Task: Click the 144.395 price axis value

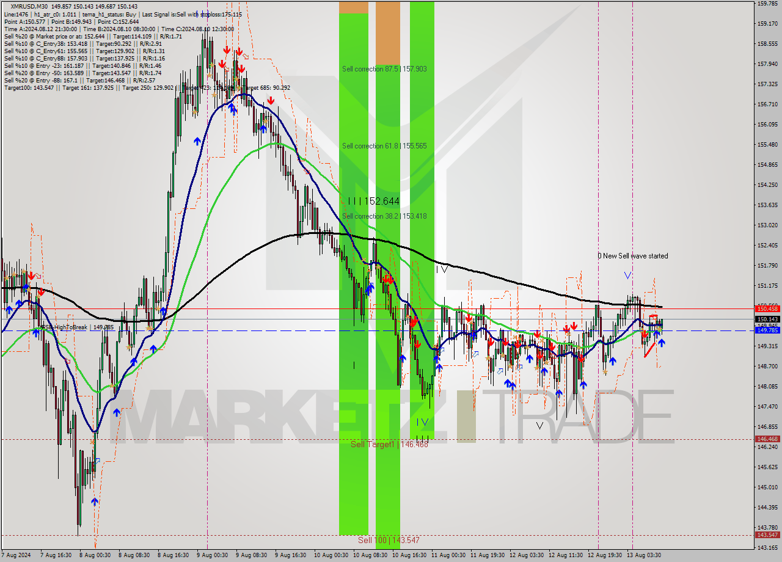Action: pyautogui.click(x=767, y=507)
